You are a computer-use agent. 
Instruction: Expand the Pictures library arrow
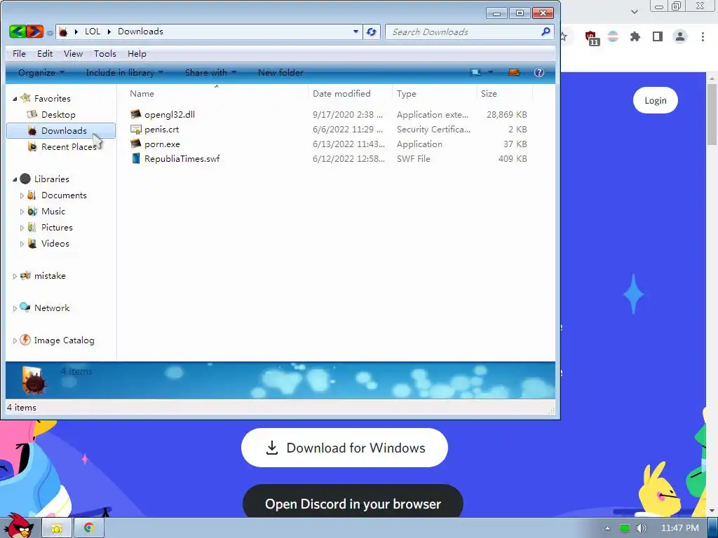pos(22,228)
